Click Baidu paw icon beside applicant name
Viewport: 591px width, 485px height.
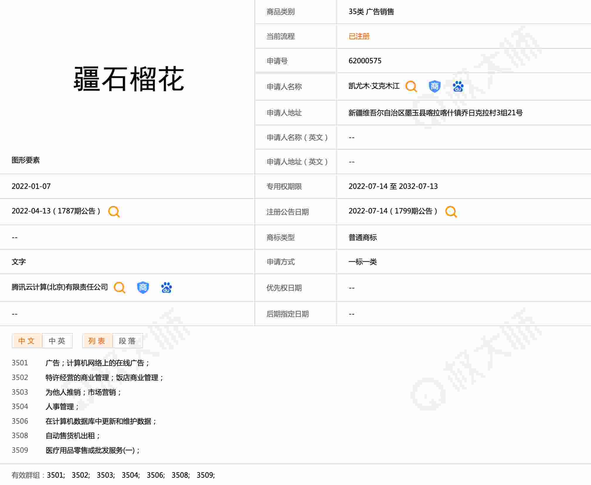click(x=458, y=87)
